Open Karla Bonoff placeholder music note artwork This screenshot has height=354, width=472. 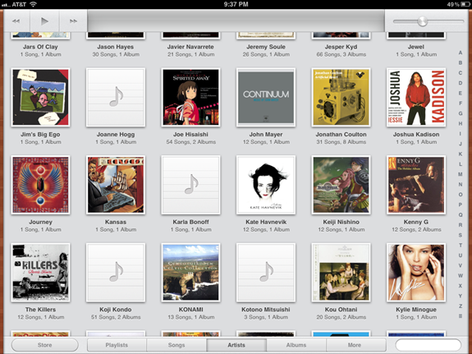point(190,185)
